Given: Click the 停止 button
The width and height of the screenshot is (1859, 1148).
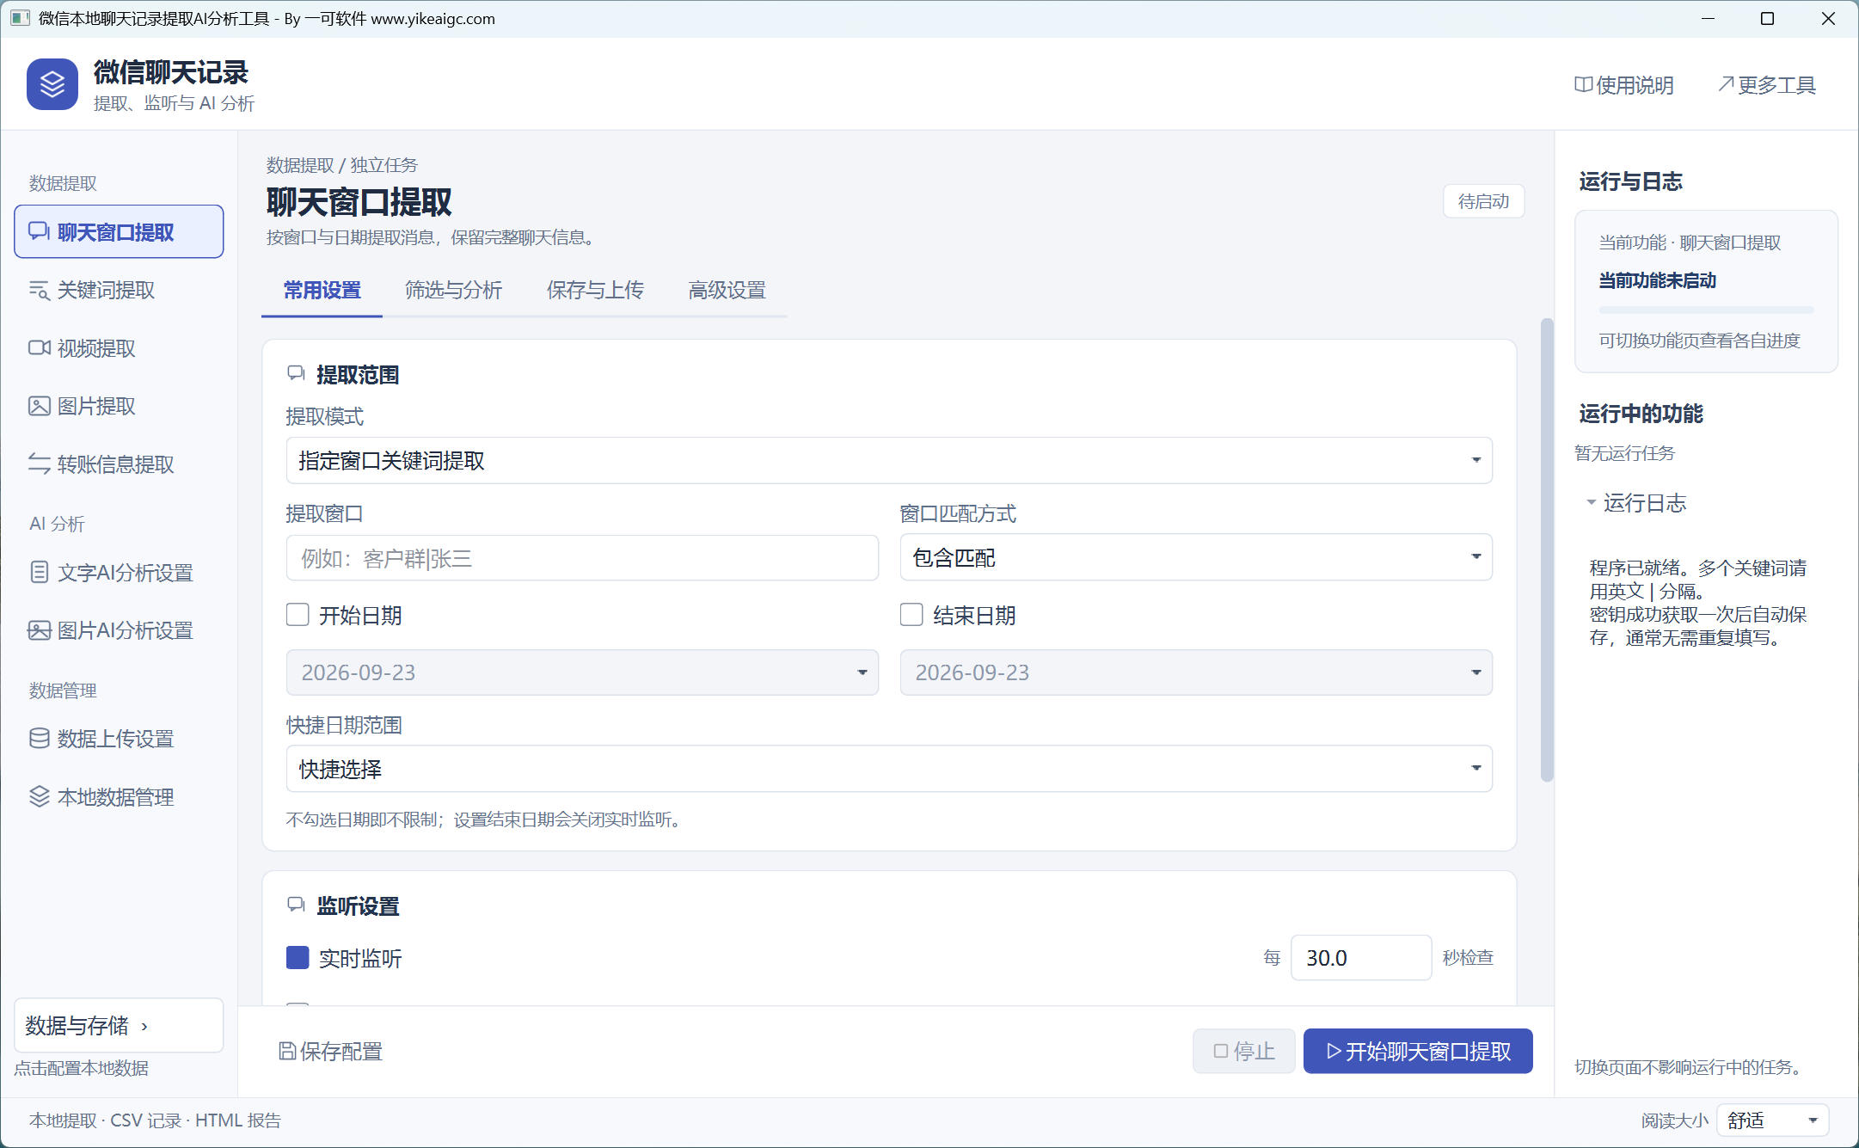Looking at the screenshot, I should click(1243, 1051).
